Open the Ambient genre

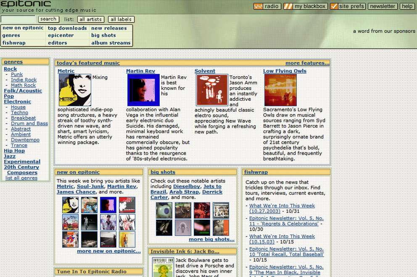(x=21, y=134)
